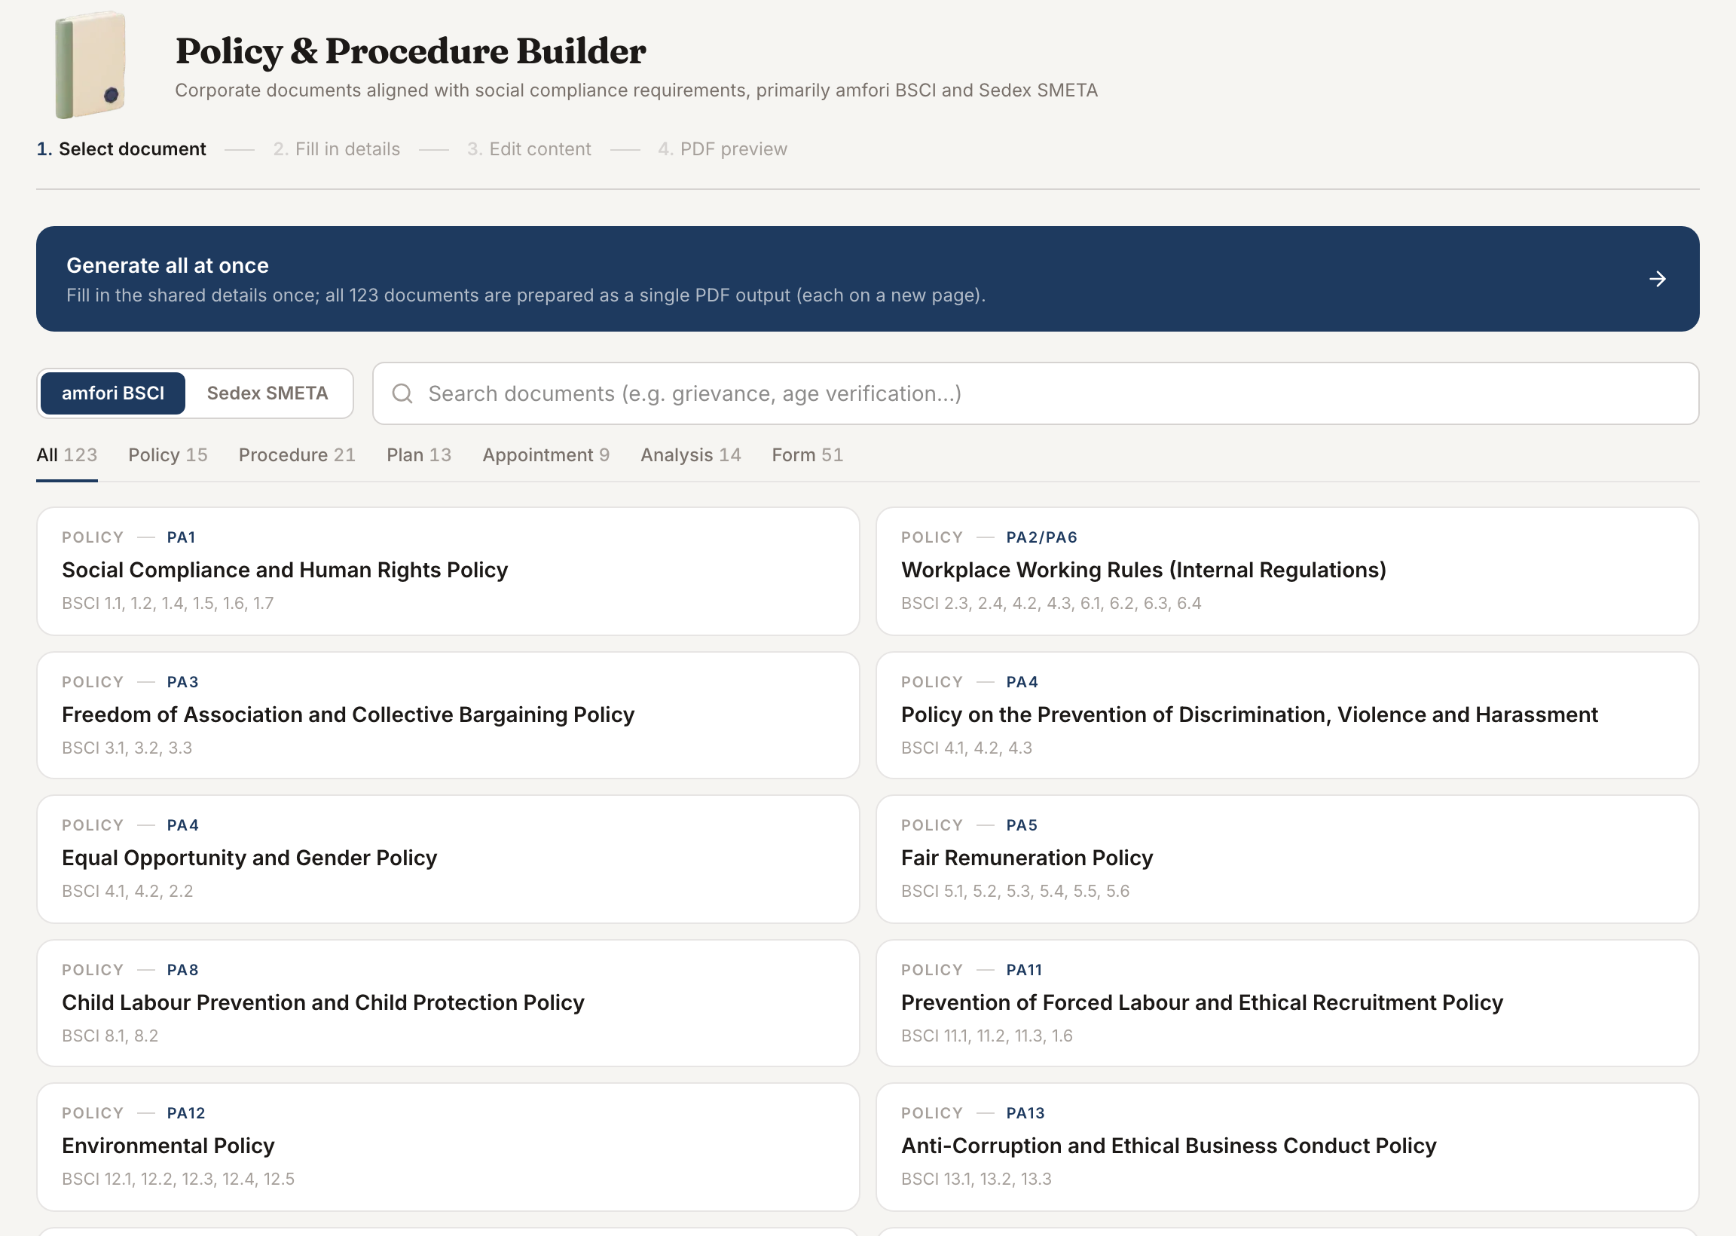Open Anti-Corruption and Ethical Business Conduct Policy
This screenshot has width=1736, height=1236.
point(1287,1147)
